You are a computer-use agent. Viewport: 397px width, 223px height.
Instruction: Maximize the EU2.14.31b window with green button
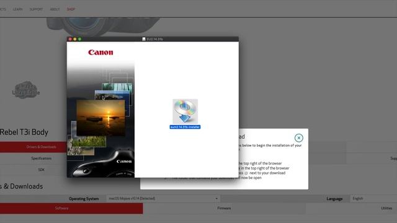80,39
